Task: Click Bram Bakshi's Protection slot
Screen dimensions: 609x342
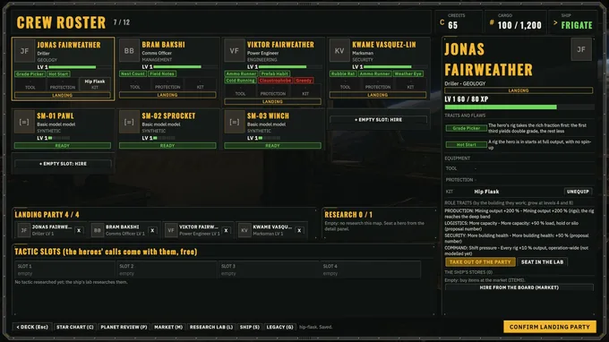Action: pyautogui.click(x=167, y=84)
